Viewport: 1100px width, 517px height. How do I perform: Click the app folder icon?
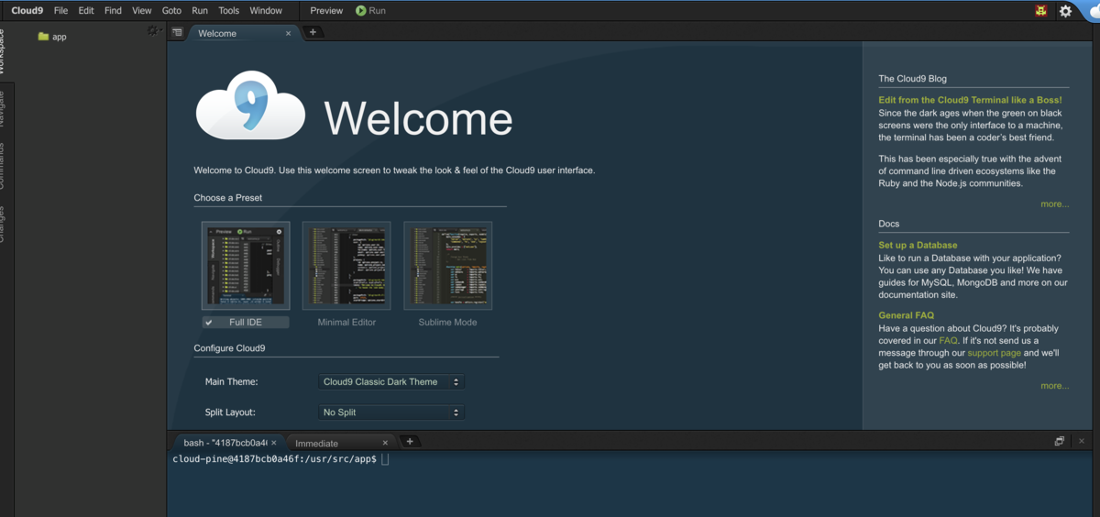43,37
